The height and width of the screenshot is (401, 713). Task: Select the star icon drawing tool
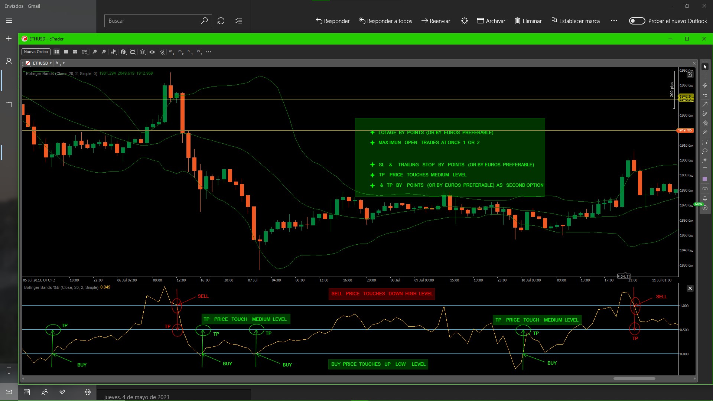coord(705,160)
